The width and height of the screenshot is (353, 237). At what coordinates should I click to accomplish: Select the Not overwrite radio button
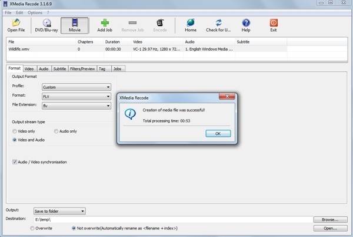[74, 228]
